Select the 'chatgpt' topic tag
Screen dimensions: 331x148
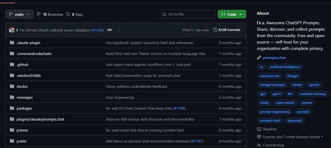(292, 76)
